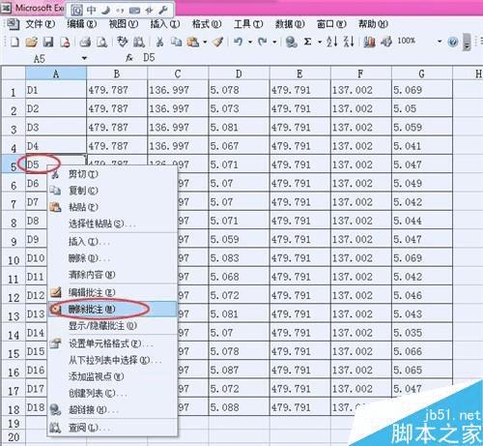Choose 超链接 in the context menu
Screen dimensions: 483x446
113,410
